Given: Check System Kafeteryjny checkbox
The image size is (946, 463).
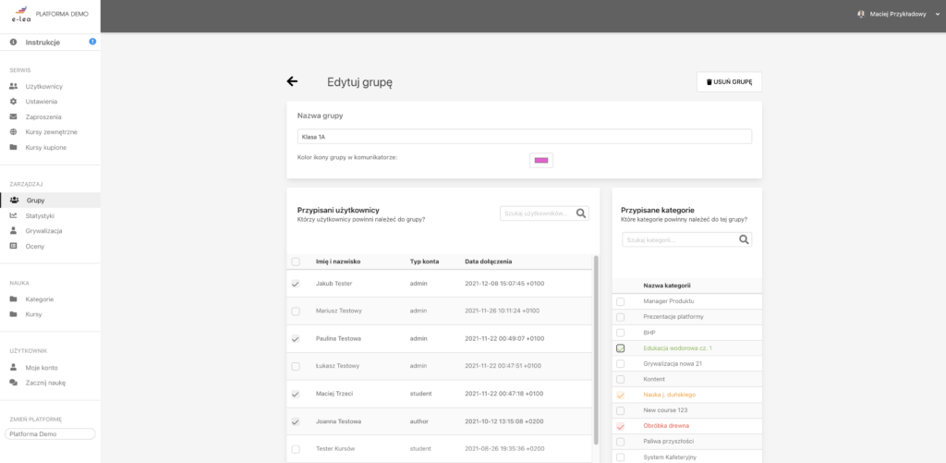Looking at the screenshot, I should coord(620,457).
